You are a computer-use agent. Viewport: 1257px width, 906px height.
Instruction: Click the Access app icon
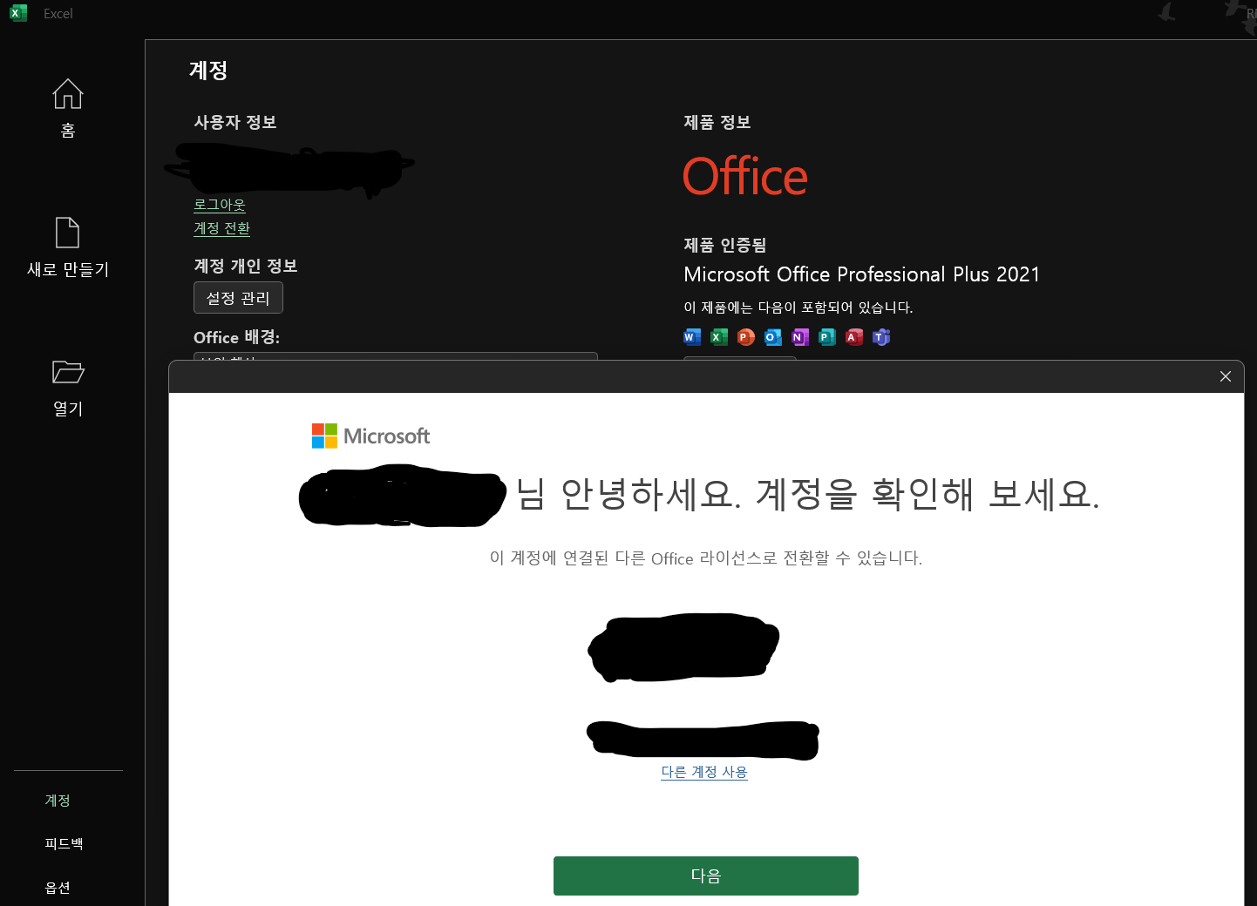click(854, 337)
